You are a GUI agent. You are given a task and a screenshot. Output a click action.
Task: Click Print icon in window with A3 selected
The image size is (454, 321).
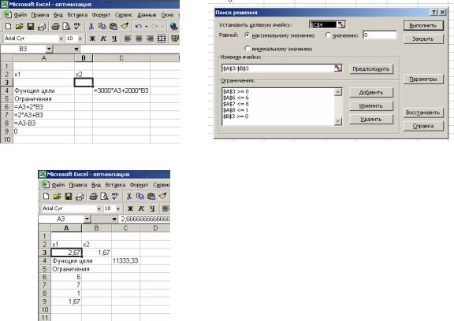pyautogui.click(x=93, y=197)
